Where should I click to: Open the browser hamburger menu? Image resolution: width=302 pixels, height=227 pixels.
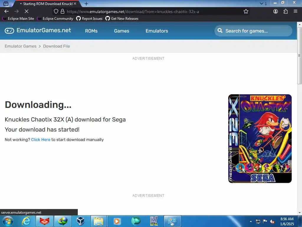pyautogui.click(x=296, y=12)
